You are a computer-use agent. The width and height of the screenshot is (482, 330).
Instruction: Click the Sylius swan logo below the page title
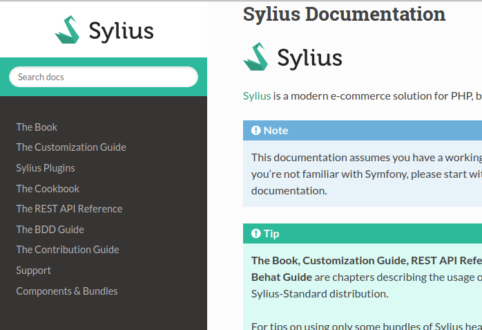(293, 57)
